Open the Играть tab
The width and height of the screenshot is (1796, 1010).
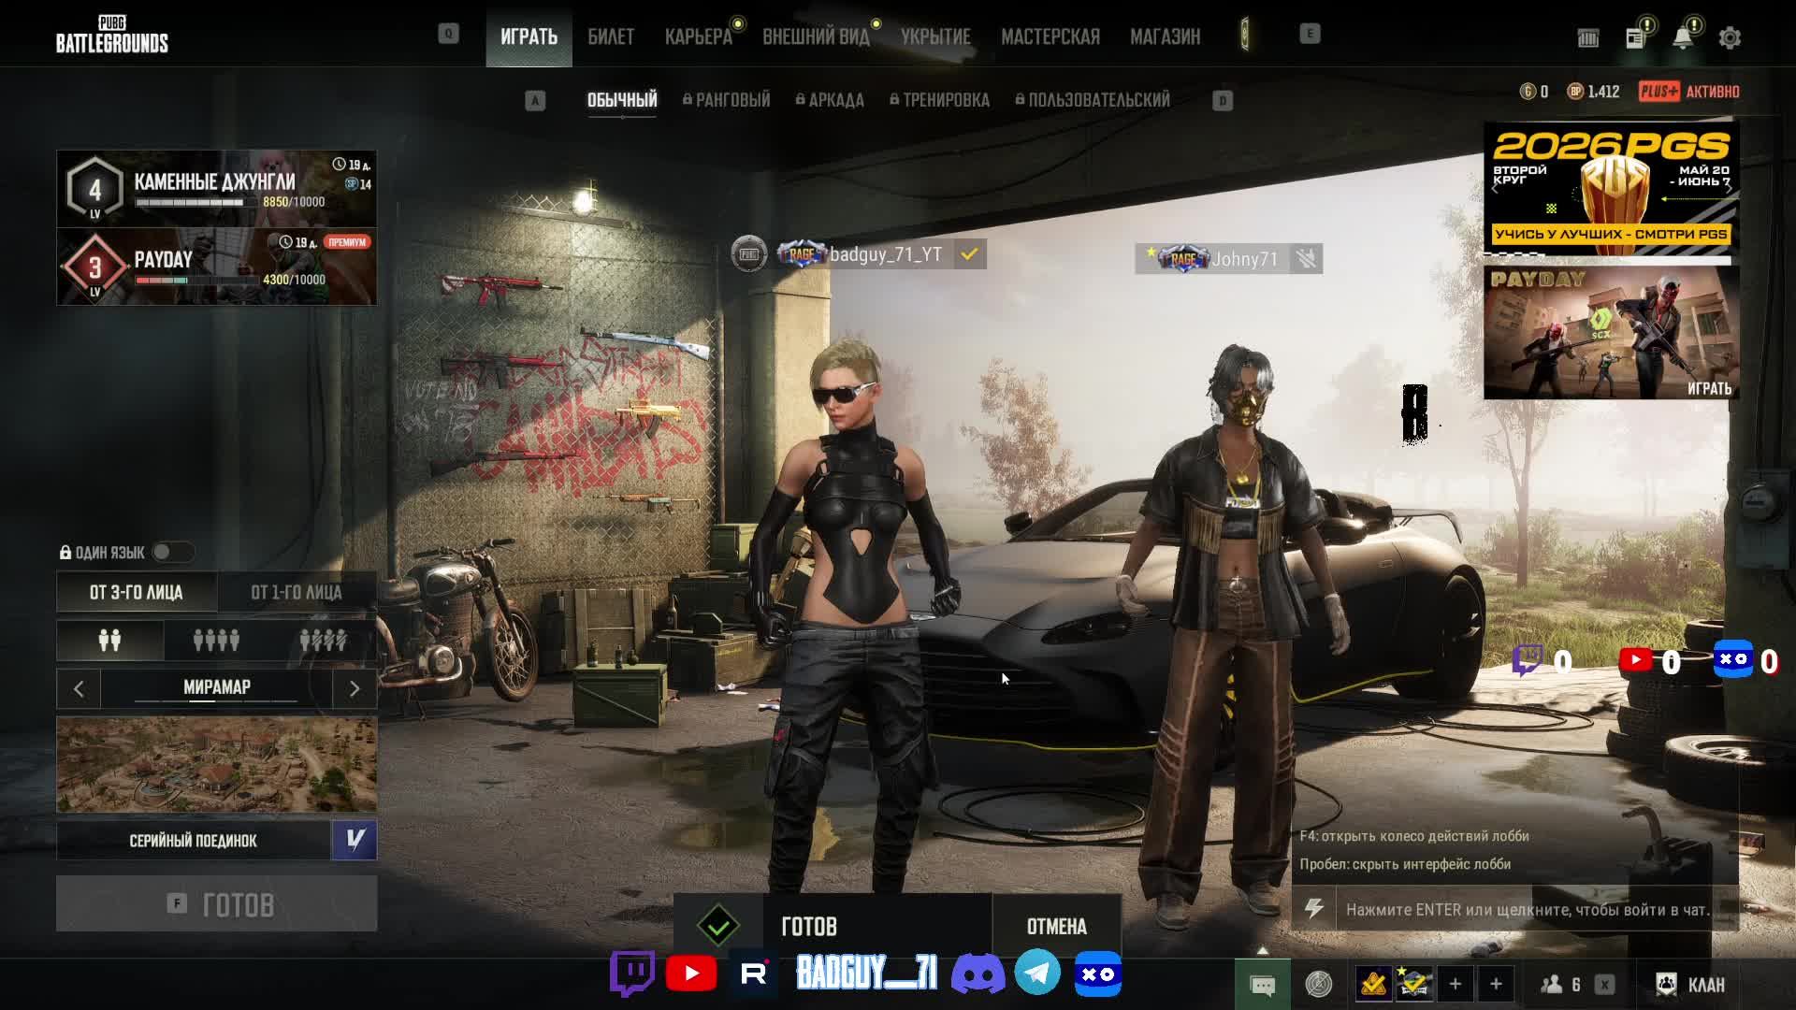tap(529, 36)
